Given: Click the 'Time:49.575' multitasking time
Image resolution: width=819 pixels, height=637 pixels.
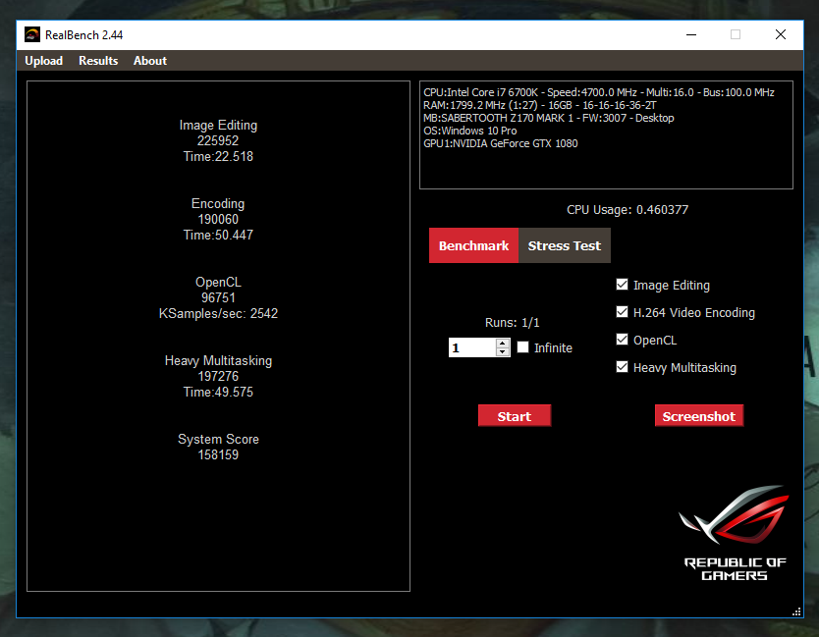Looking at the screenshot, I should tap(218, 393).
